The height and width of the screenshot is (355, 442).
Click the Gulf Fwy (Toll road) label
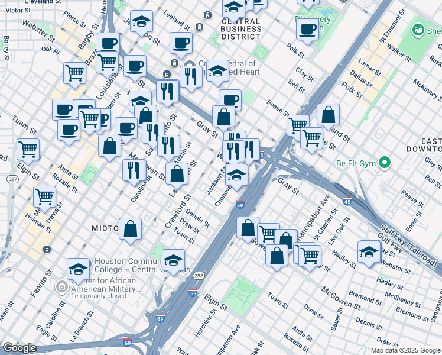tap(408, 246)
